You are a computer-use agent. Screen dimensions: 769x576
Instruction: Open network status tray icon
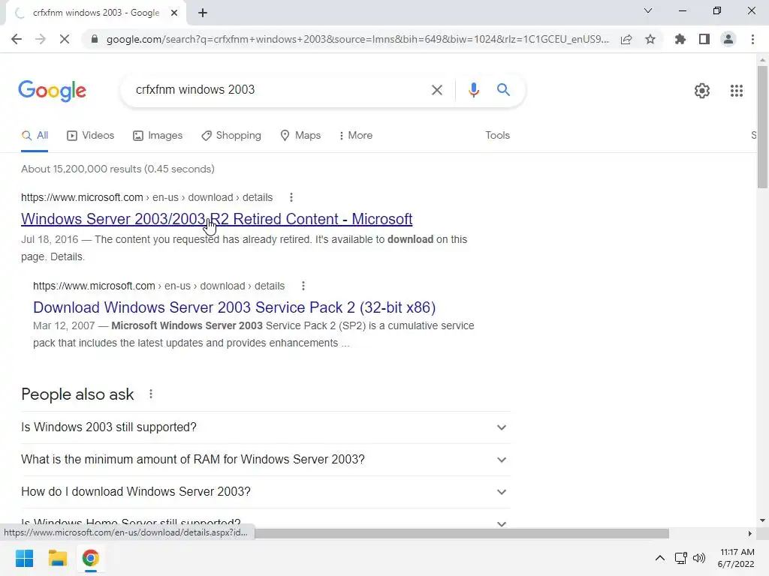tap(680, 558)
